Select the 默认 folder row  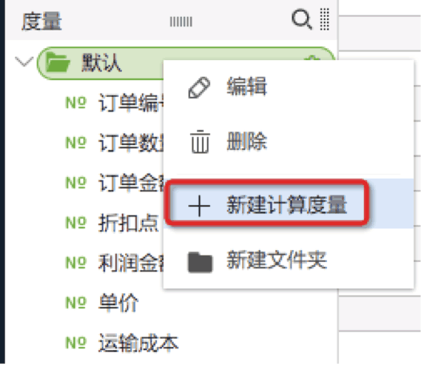[186, 63]
